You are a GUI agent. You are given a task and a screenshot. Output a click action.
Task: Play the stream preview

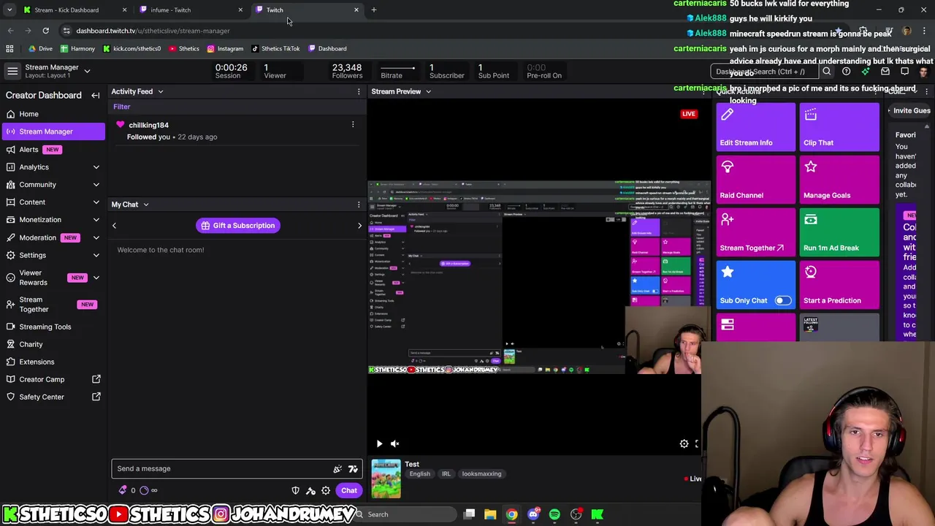click(379, 443)
